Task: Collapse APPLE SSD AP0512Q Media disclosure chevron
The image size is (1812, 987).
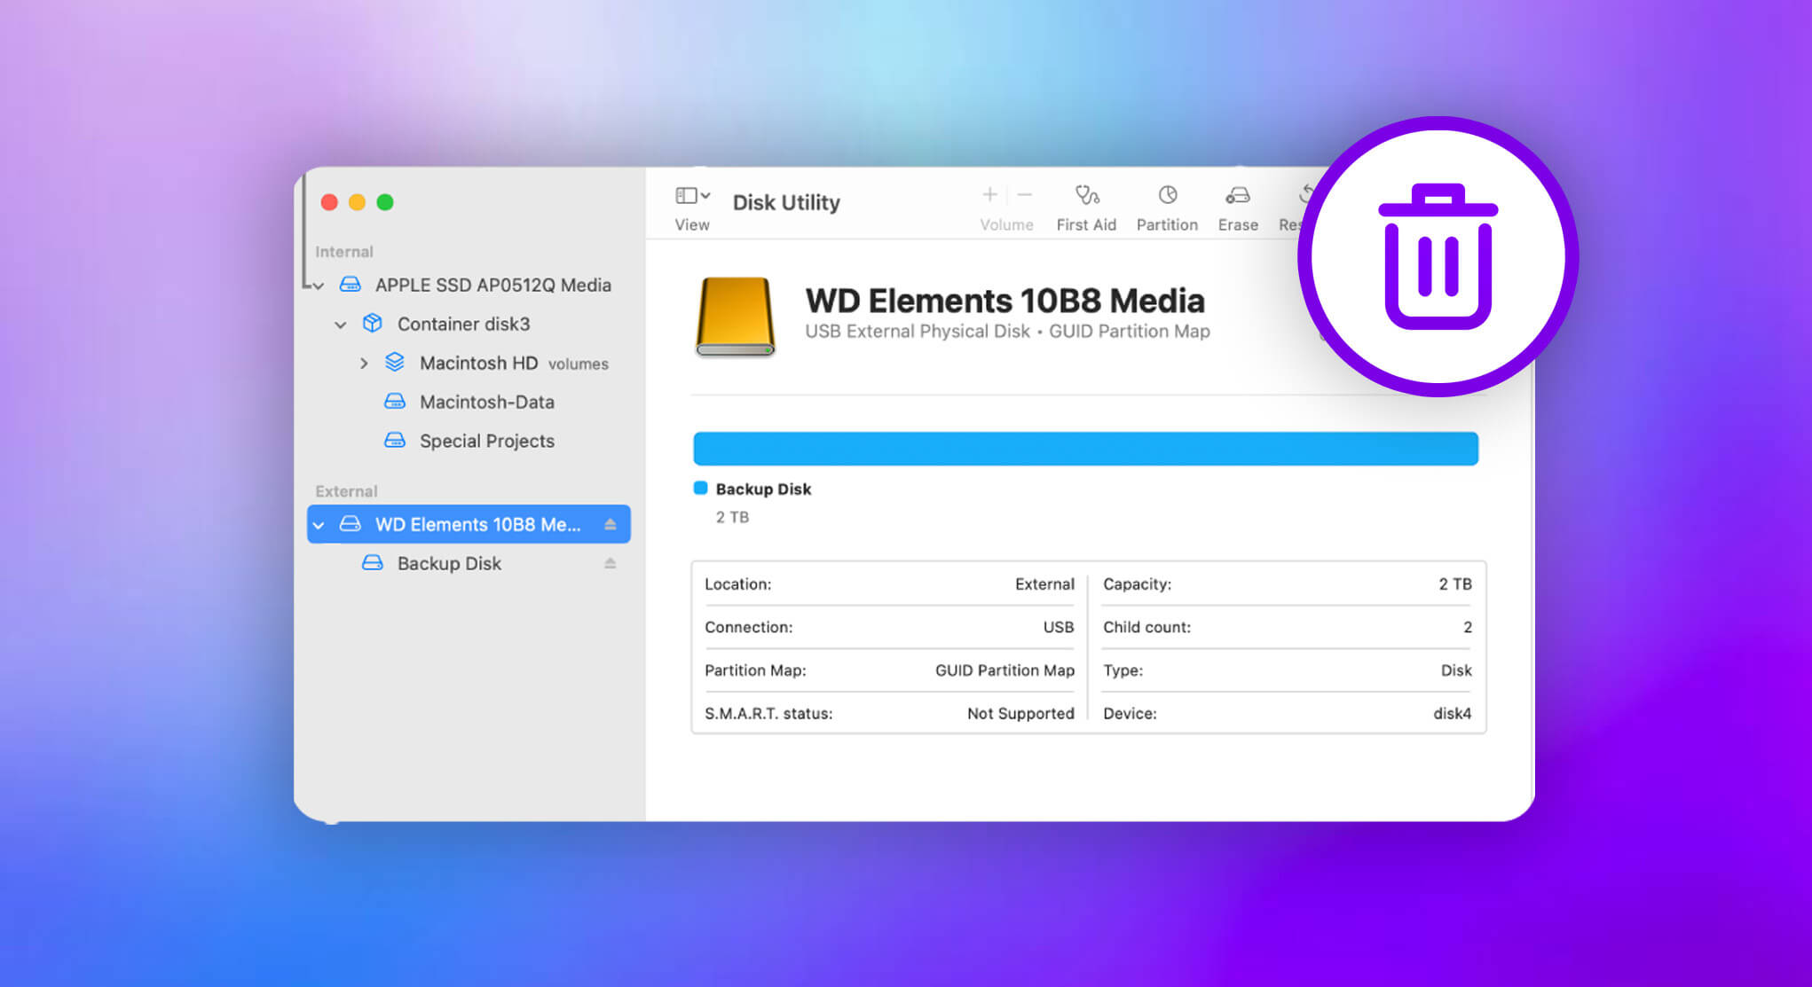Action: [x=319, y=286]
